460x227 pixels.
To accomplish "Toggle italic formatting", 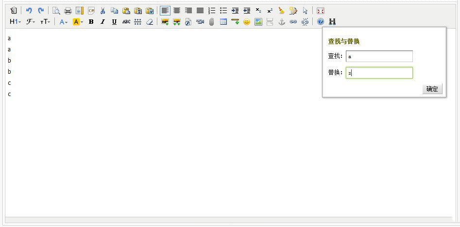I will tap(102, 22).
